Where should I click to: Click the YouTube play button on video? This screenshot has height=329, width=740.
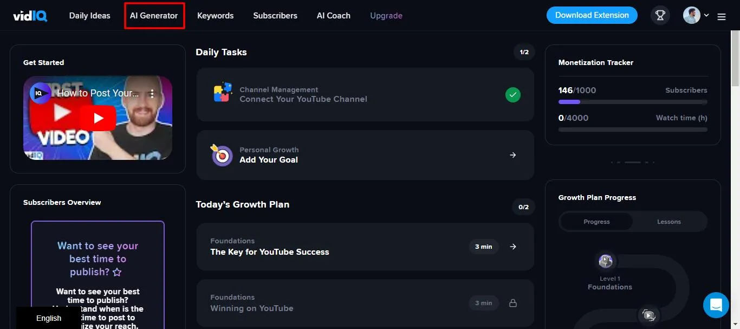98,118
